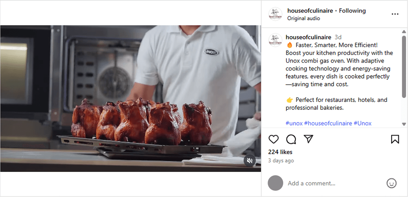Like the post using the heart icon
The height and width of the screenshot is (197, 408).
pos(274,139)
